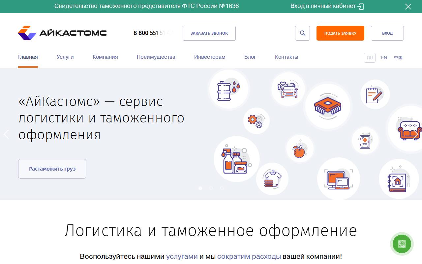Switch language to Chinese 中国
The image size is (422, 264).
(x=398, y=58)
